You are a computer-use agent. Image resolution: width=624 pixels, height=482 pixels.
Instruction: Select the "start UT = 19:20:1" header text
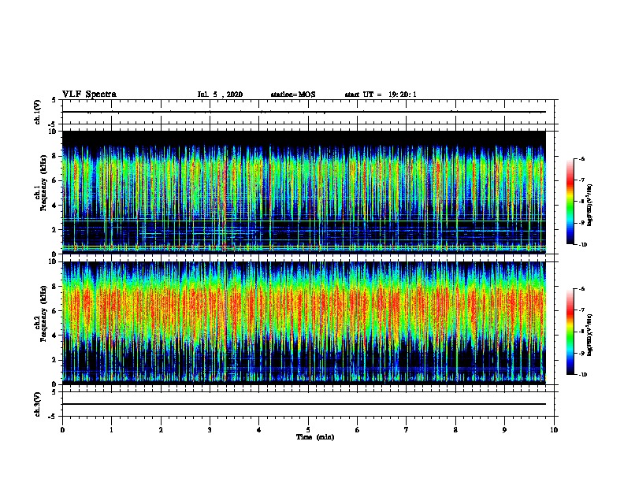pyautogui.click(x=381, y=95)
